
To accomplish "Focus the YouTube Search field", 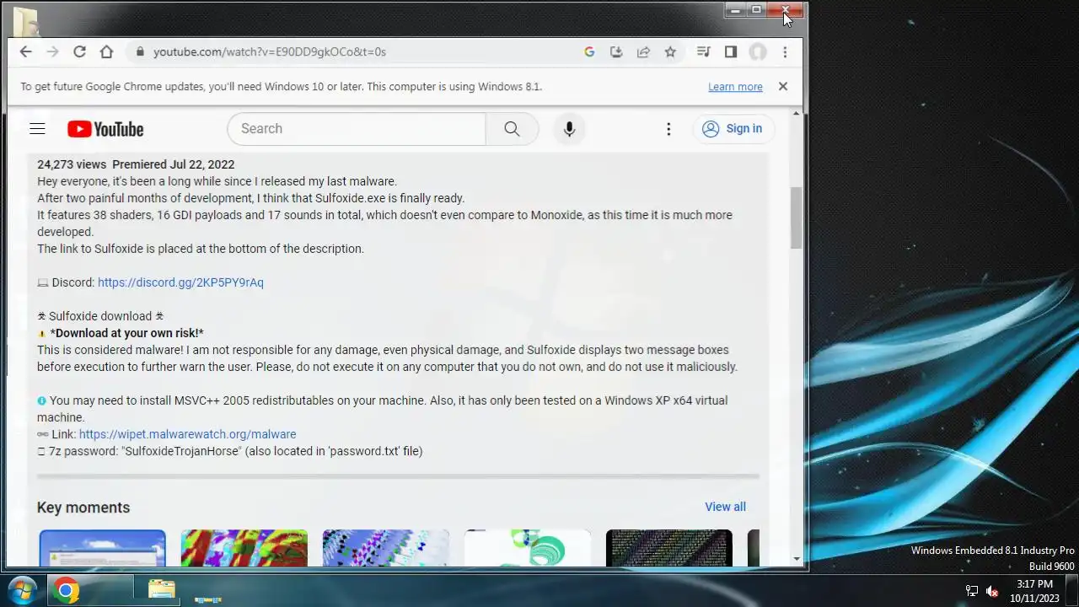I will coord(357,129).
